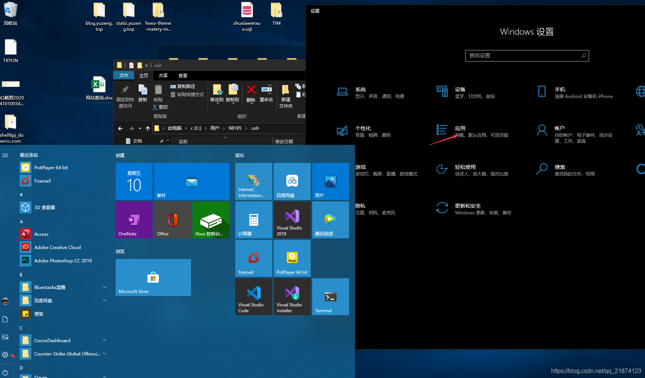Switch to the 主页 ribbon tab

click(144, 75)
